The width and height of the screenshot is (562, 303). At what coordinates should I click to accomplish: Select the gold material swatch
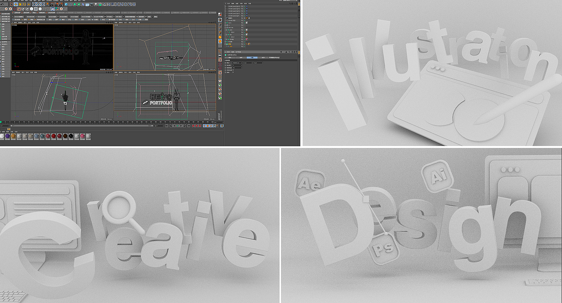(13, 136)
